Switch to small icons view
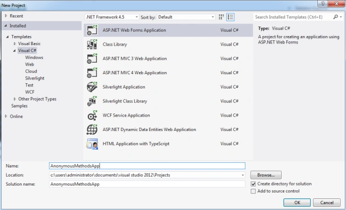The image size is (346, 210). [x=221, y=17]
